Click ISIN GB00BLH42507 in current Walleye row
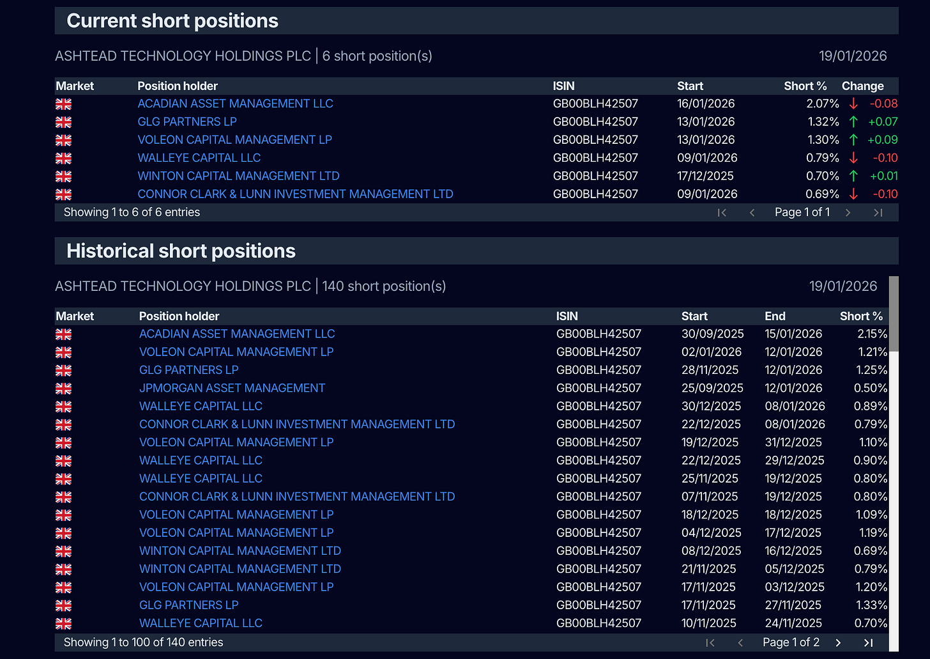 [x=595, y=158]
